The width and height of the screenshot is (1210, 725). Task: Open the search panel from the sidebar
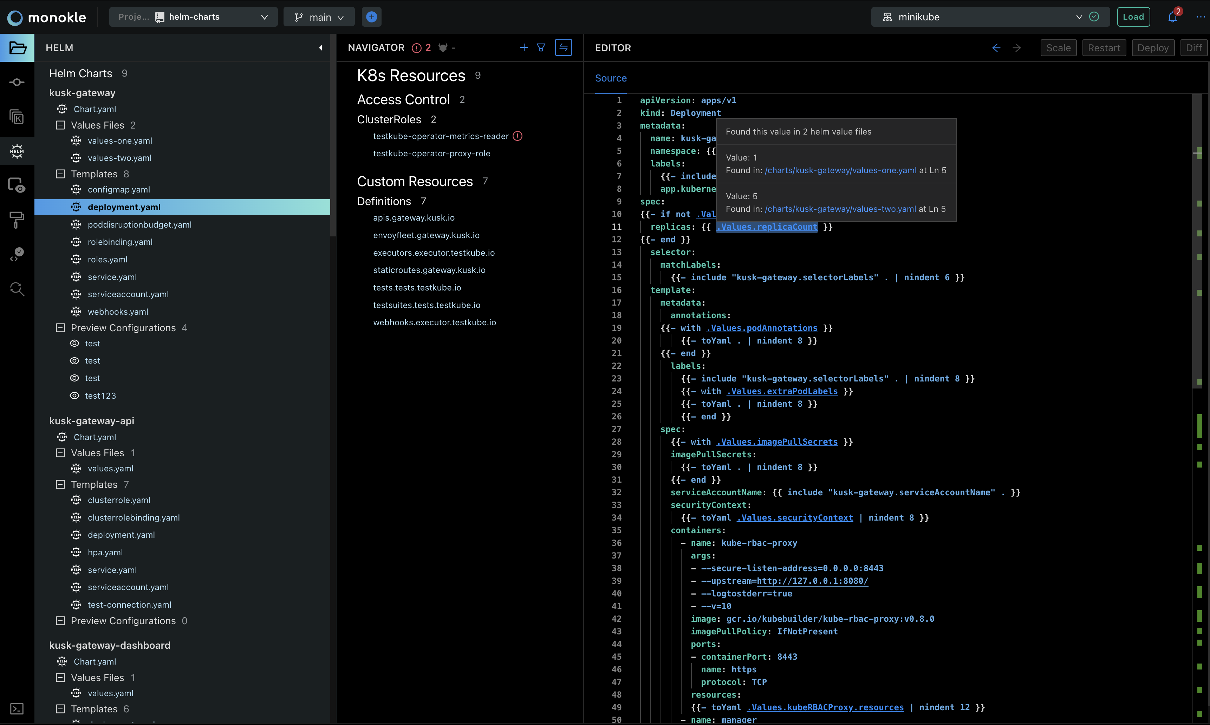(17, 289)
